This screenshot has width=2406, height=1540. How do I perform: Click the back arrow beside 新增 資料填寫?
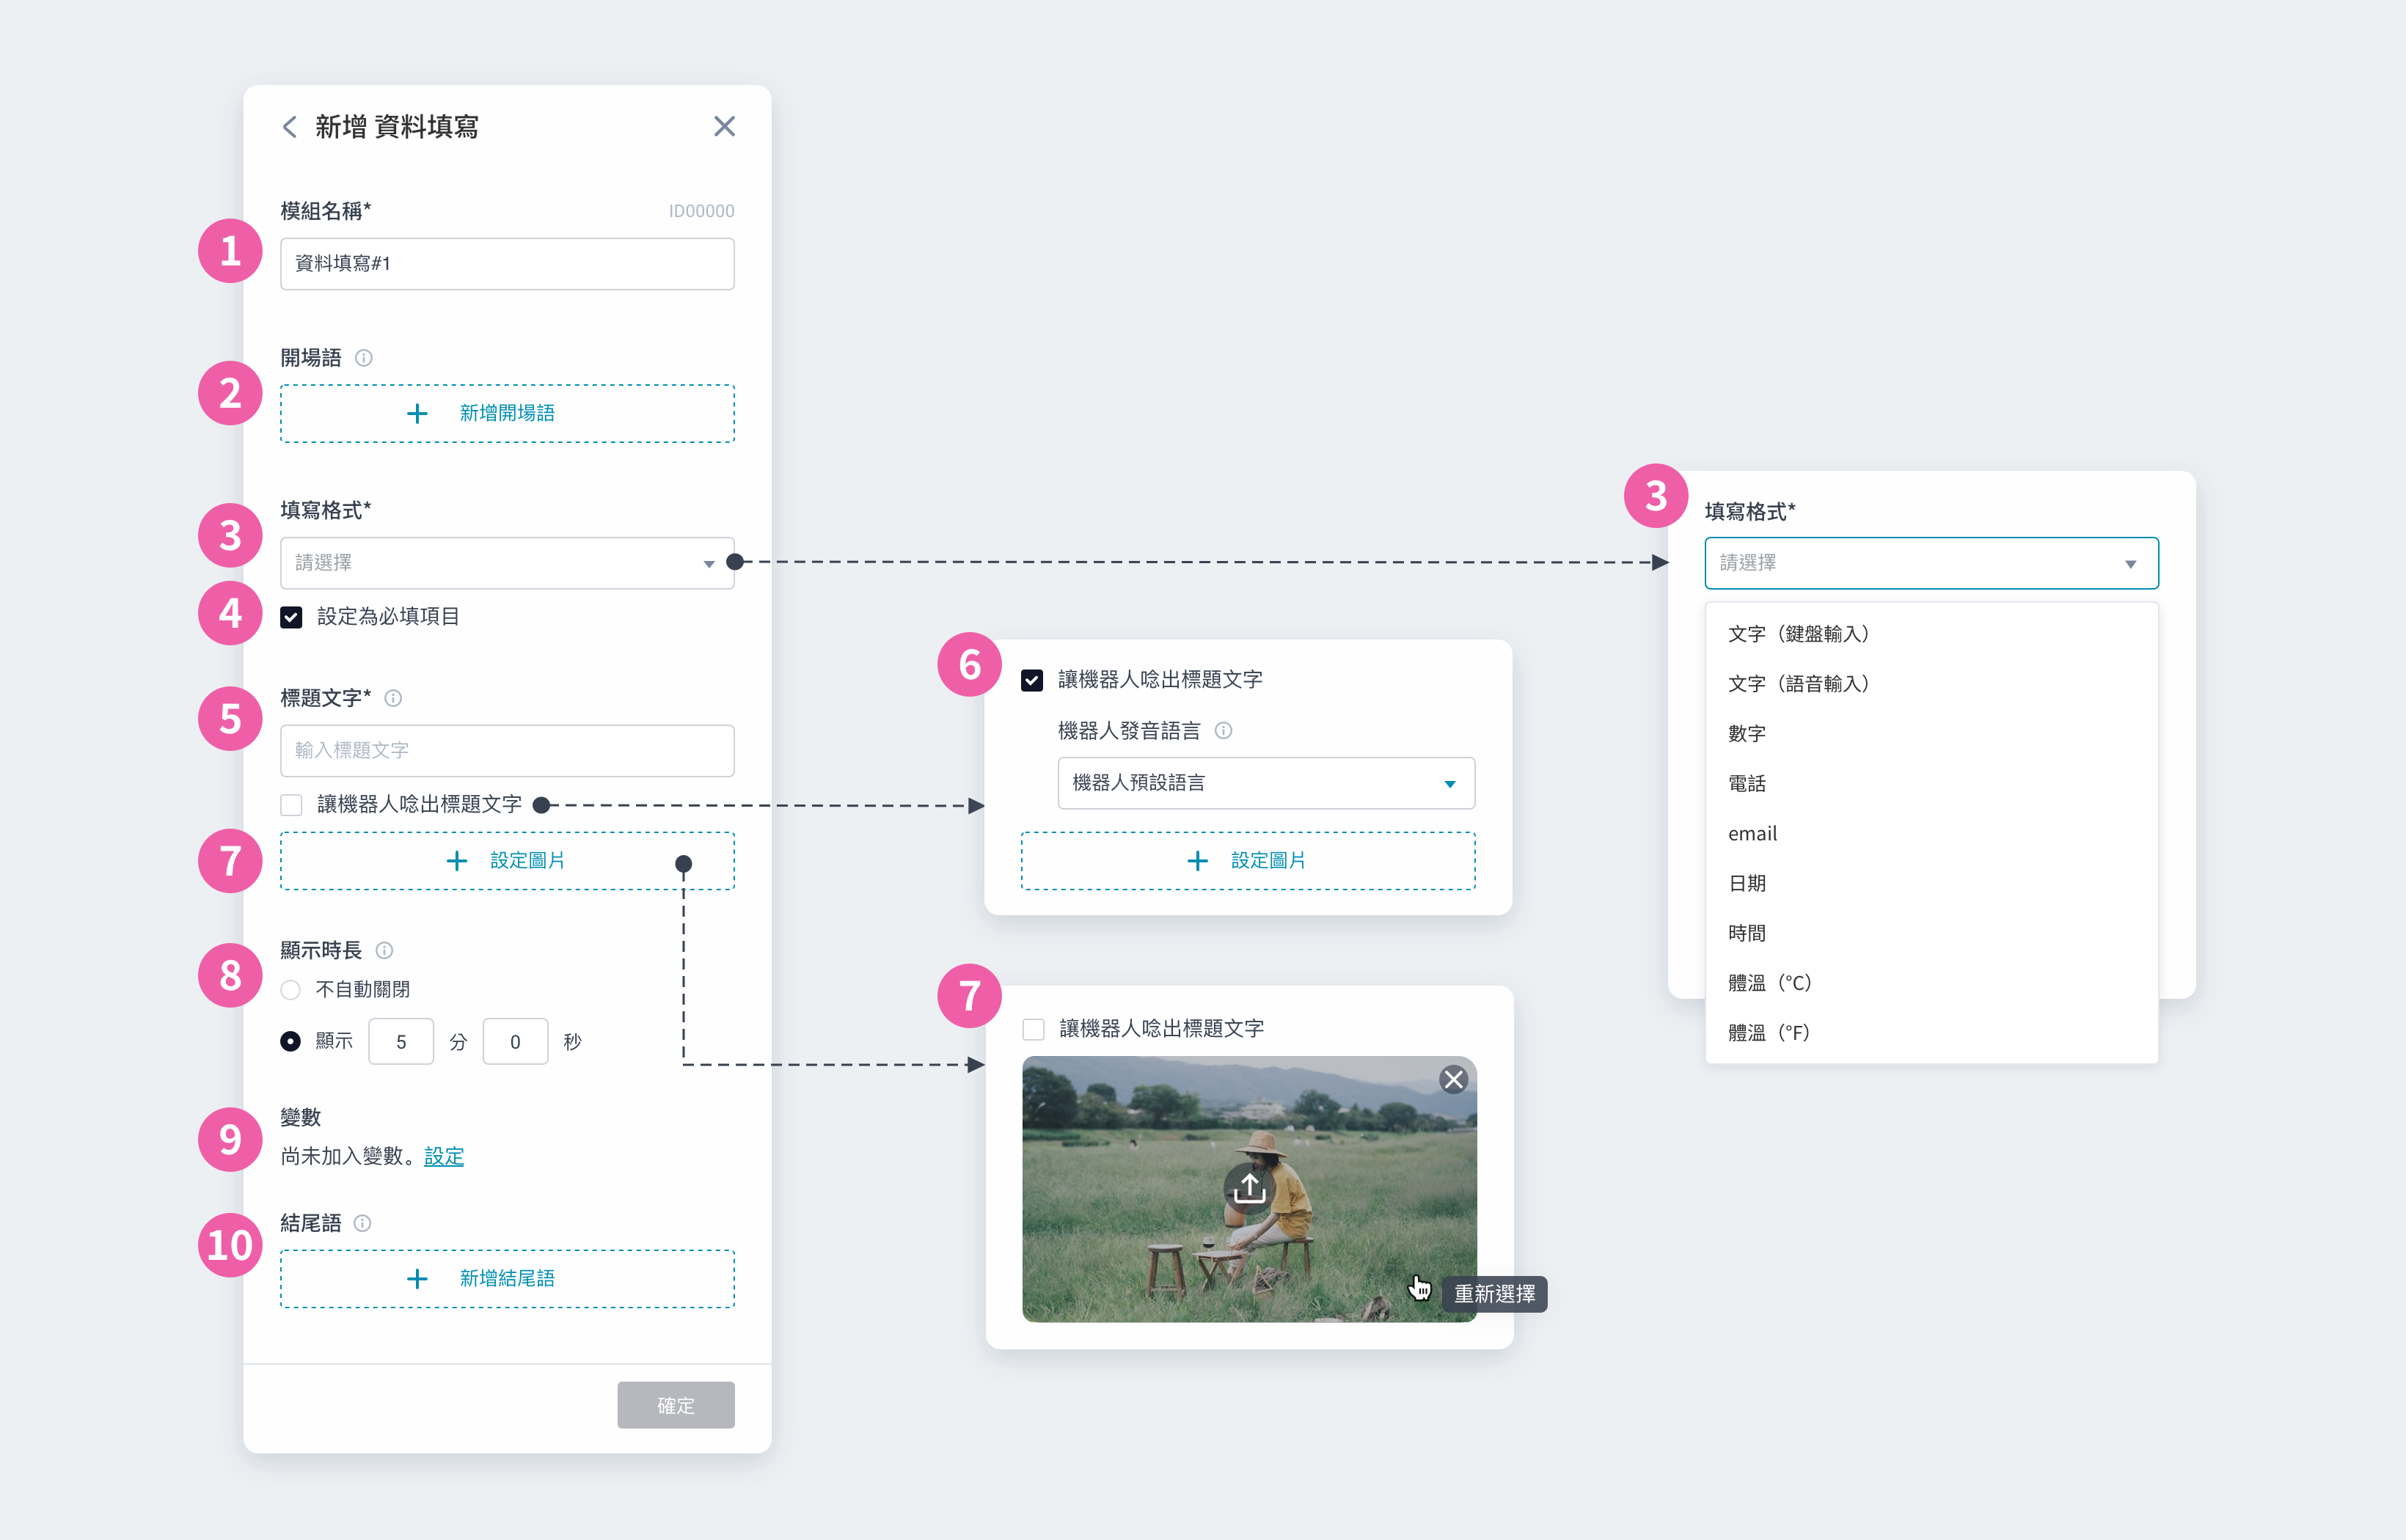pos(290,127)
